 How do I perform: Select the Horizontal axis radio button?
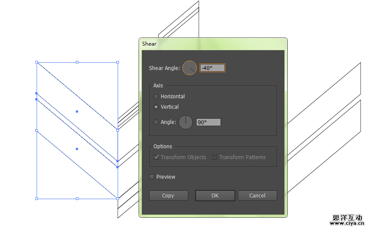[156, 97]
